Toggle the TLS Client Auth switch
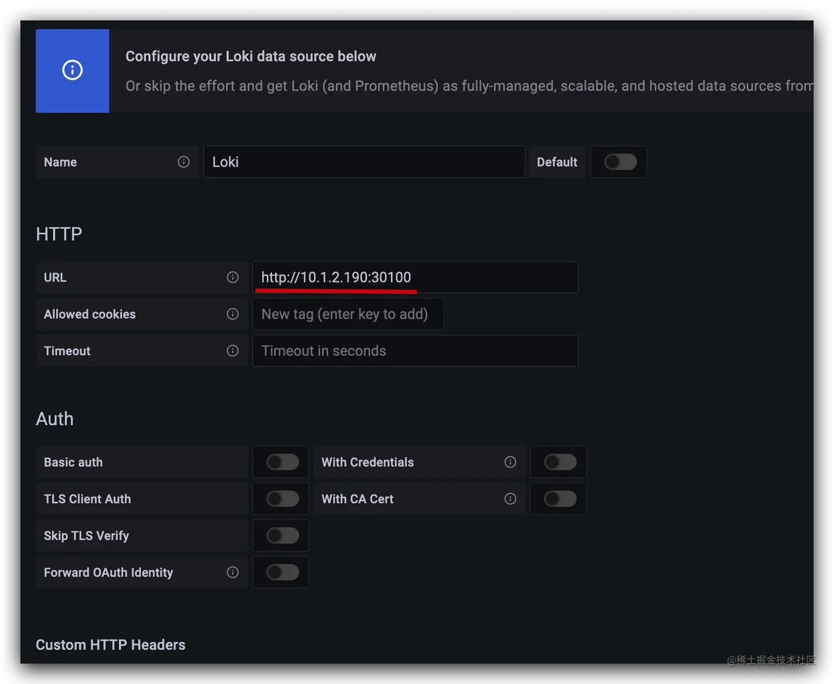 pyautogui.click(x=282, y=499)
